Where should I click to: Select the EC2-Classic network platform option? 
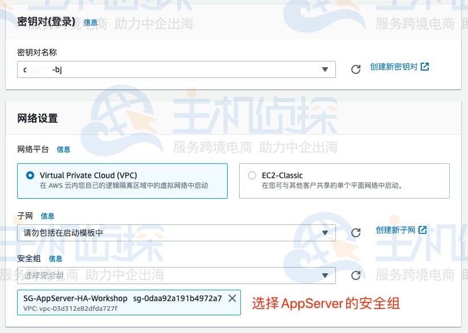[x=252, y=175]
